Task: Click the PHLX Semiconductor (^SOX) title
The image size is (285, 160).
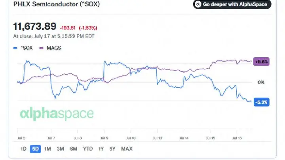Action: tap(57, 4)
